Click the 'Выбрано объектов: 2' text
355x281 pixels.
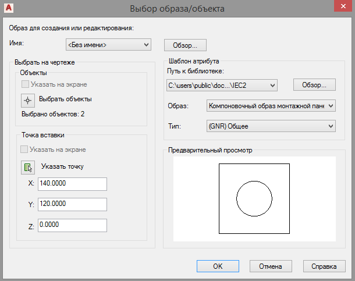(53, 114)
